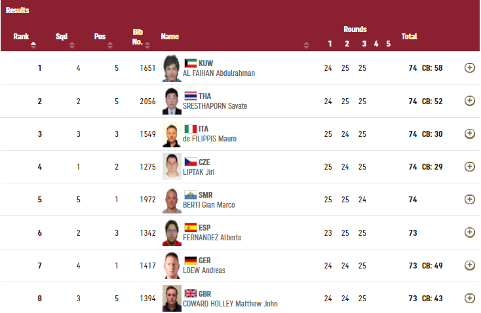Image resolution: width=481 pixels, height=313 pixels.
Task: Open LIPTAK Jiri athlete profile link
Action: tap(199, 172)
